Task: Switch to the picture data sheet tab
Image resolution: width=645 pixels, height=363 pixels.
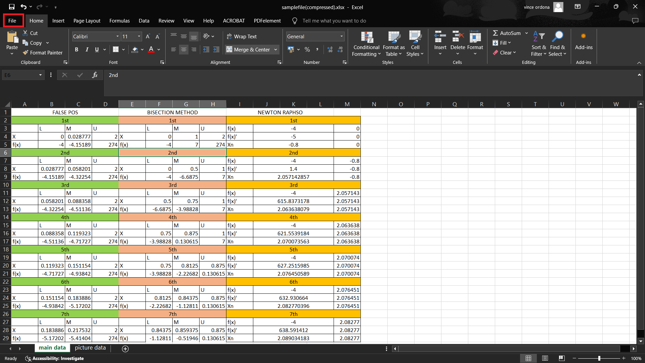Action: (x=90, y=348)
